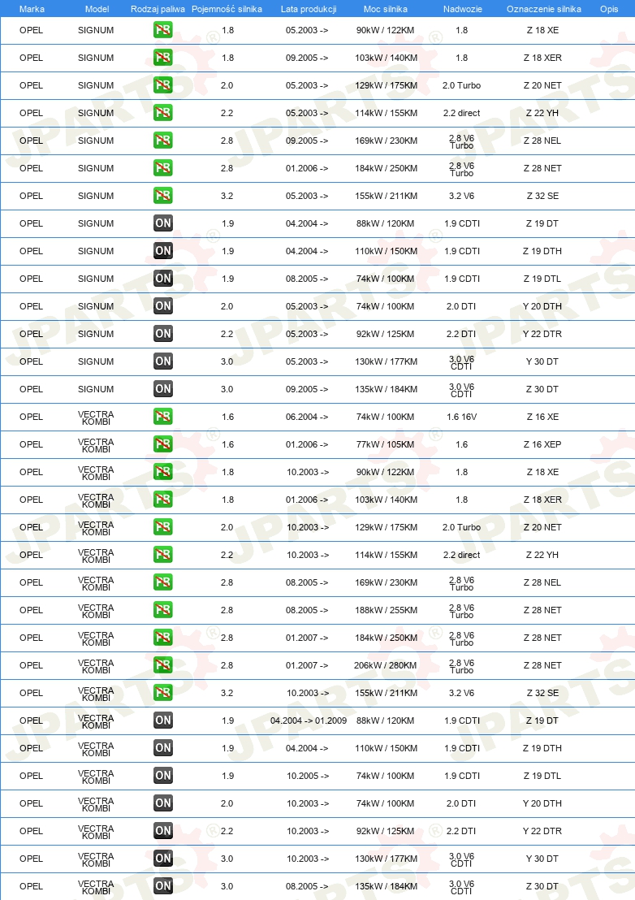Image resolution: width=635 pixels, height=900 pixels.
Task: Click petrol PB icon in VECTRA KOMBI Z 18 XER row
Action: [163, 500]
